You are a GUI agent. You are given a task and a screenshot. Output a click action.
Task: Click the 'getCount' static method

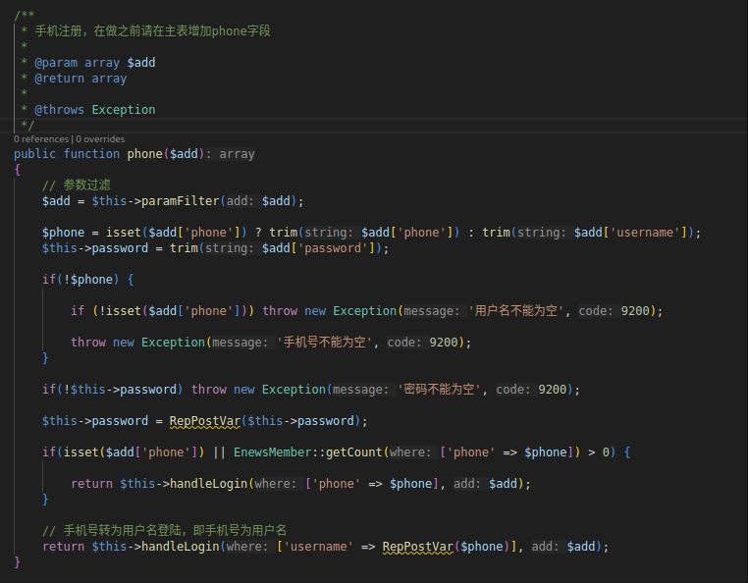354,452
